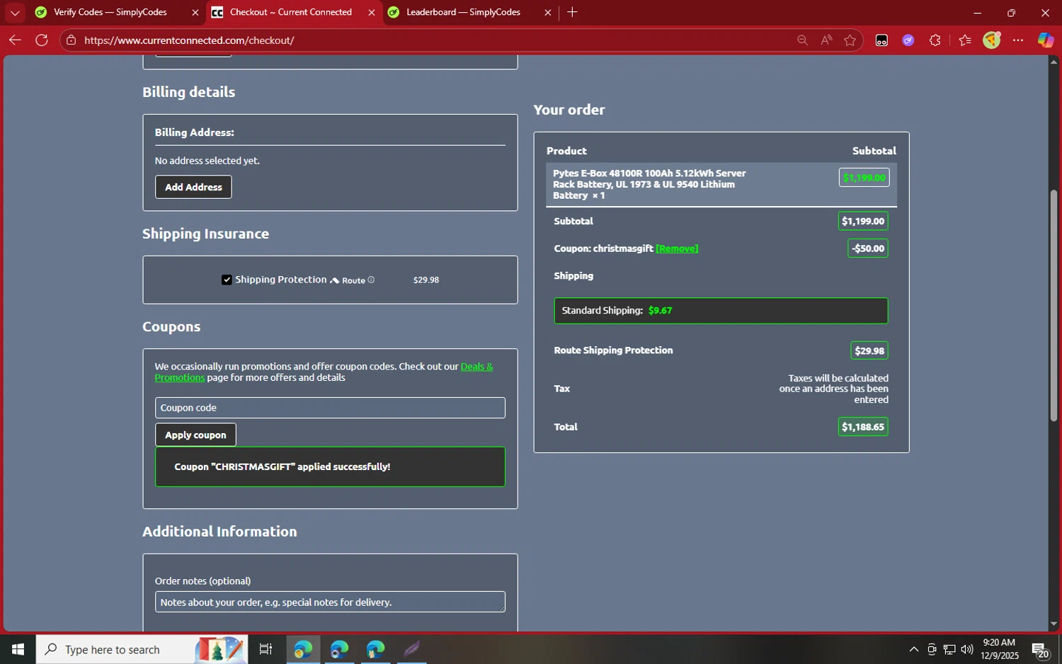Click the $1,188.65 total amount
1062x664 pixels.
click(x=863, y=427)
